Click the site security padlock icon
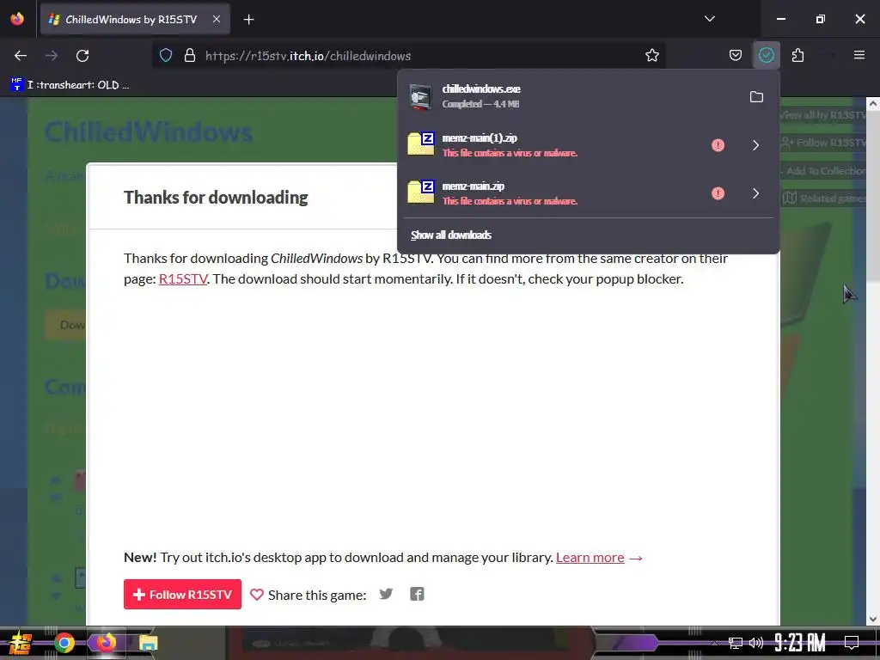This screenshot has height=660, width=880. pos(190,56)
